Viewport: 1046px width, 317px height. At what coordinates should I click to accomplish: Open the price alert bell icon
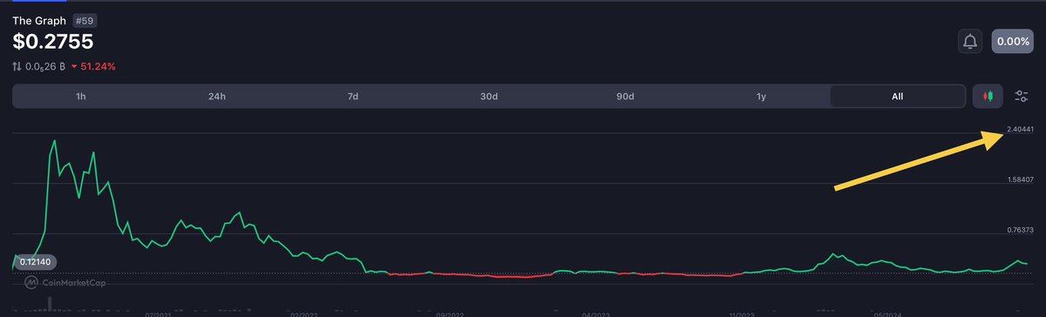point(969,41)
